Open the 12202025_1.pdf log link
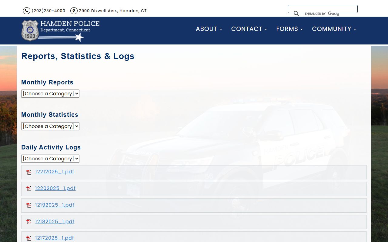388x242 pixels. click(x=55, y=188)
